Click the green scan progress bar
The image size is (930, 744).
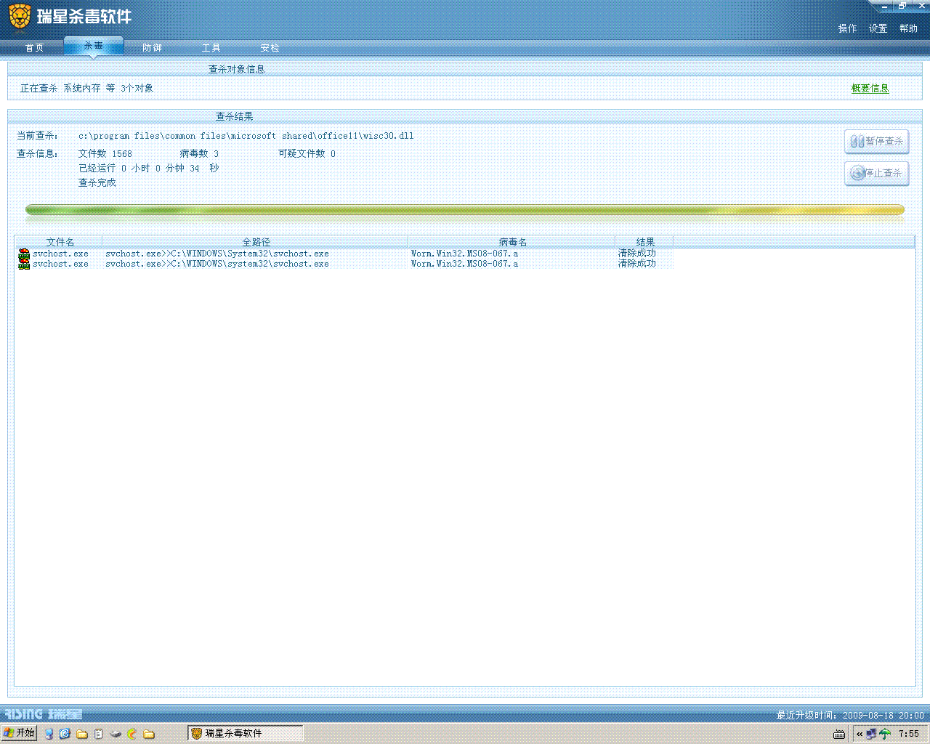[x=465, y=211]
